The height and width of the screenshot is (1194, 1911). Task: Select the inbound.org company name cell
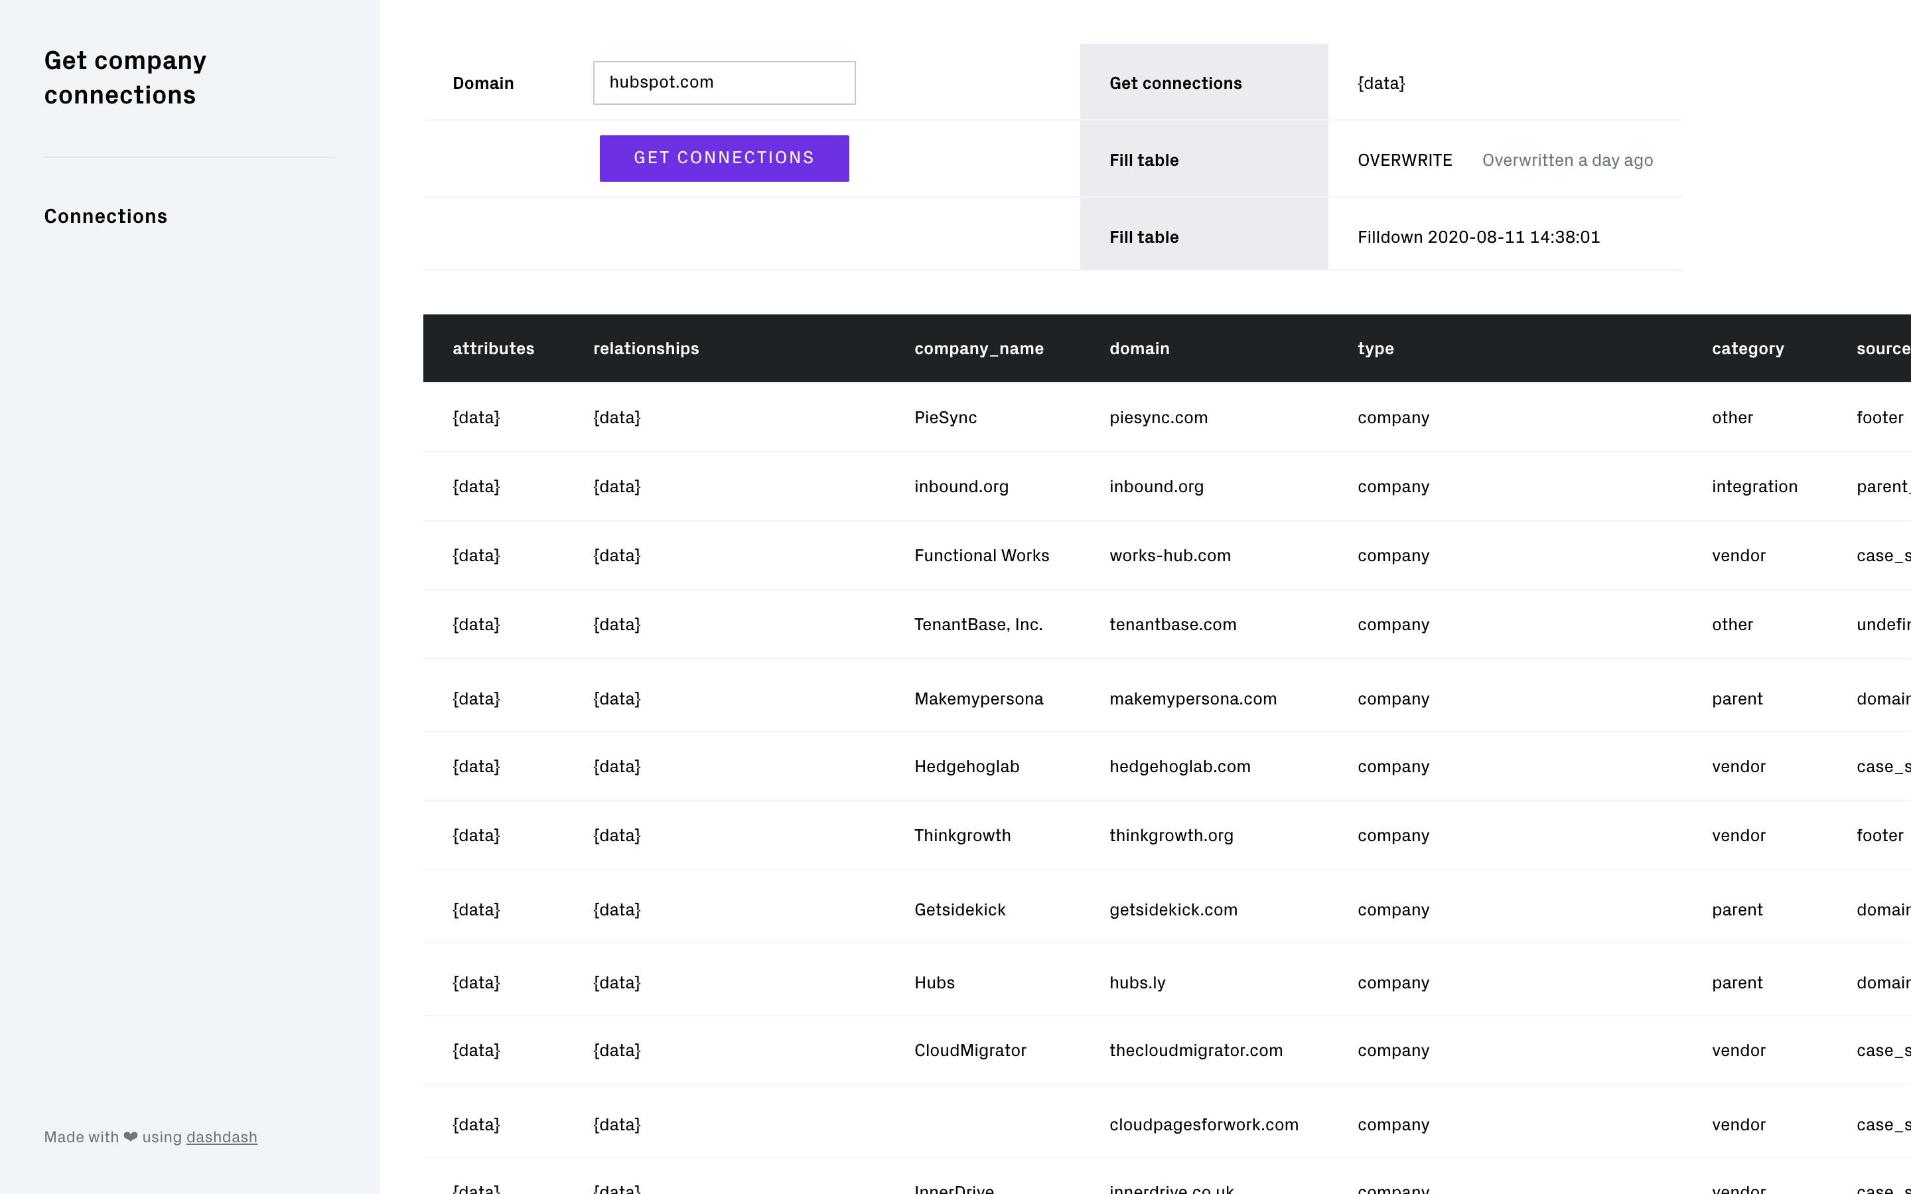(x=961, y=486)
